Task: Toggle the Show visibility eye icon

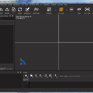Action: coord(79,9)
